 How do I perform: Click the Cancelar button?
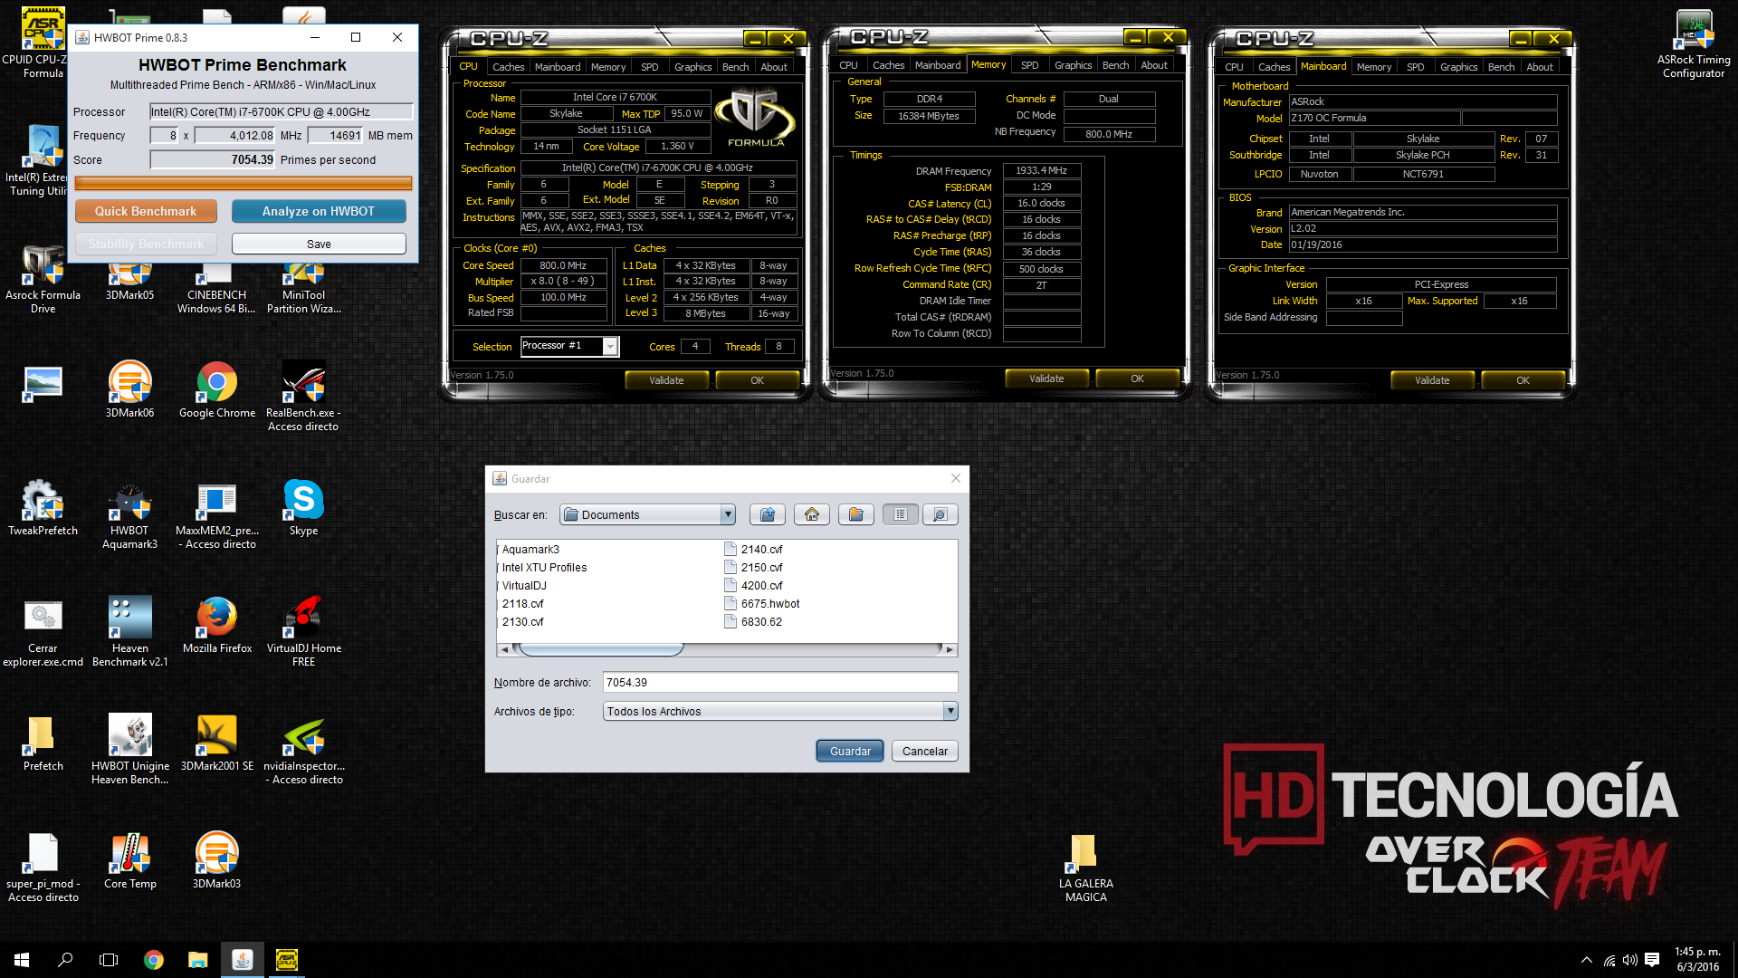(924, 751)
